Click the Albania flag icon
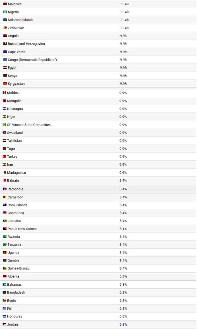197x329 pixels. pos(5,277)
